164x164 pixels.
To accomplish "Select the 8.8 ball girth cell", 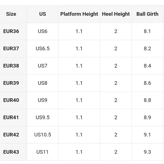I will (147, 100).
